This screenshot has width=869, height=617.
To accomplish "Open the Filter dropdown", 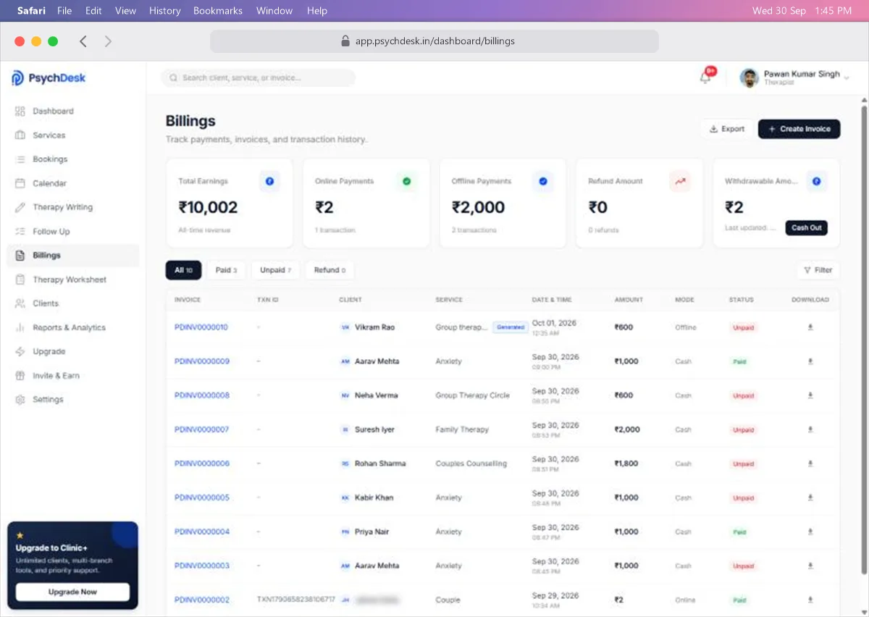I will (x=818, y=270).
